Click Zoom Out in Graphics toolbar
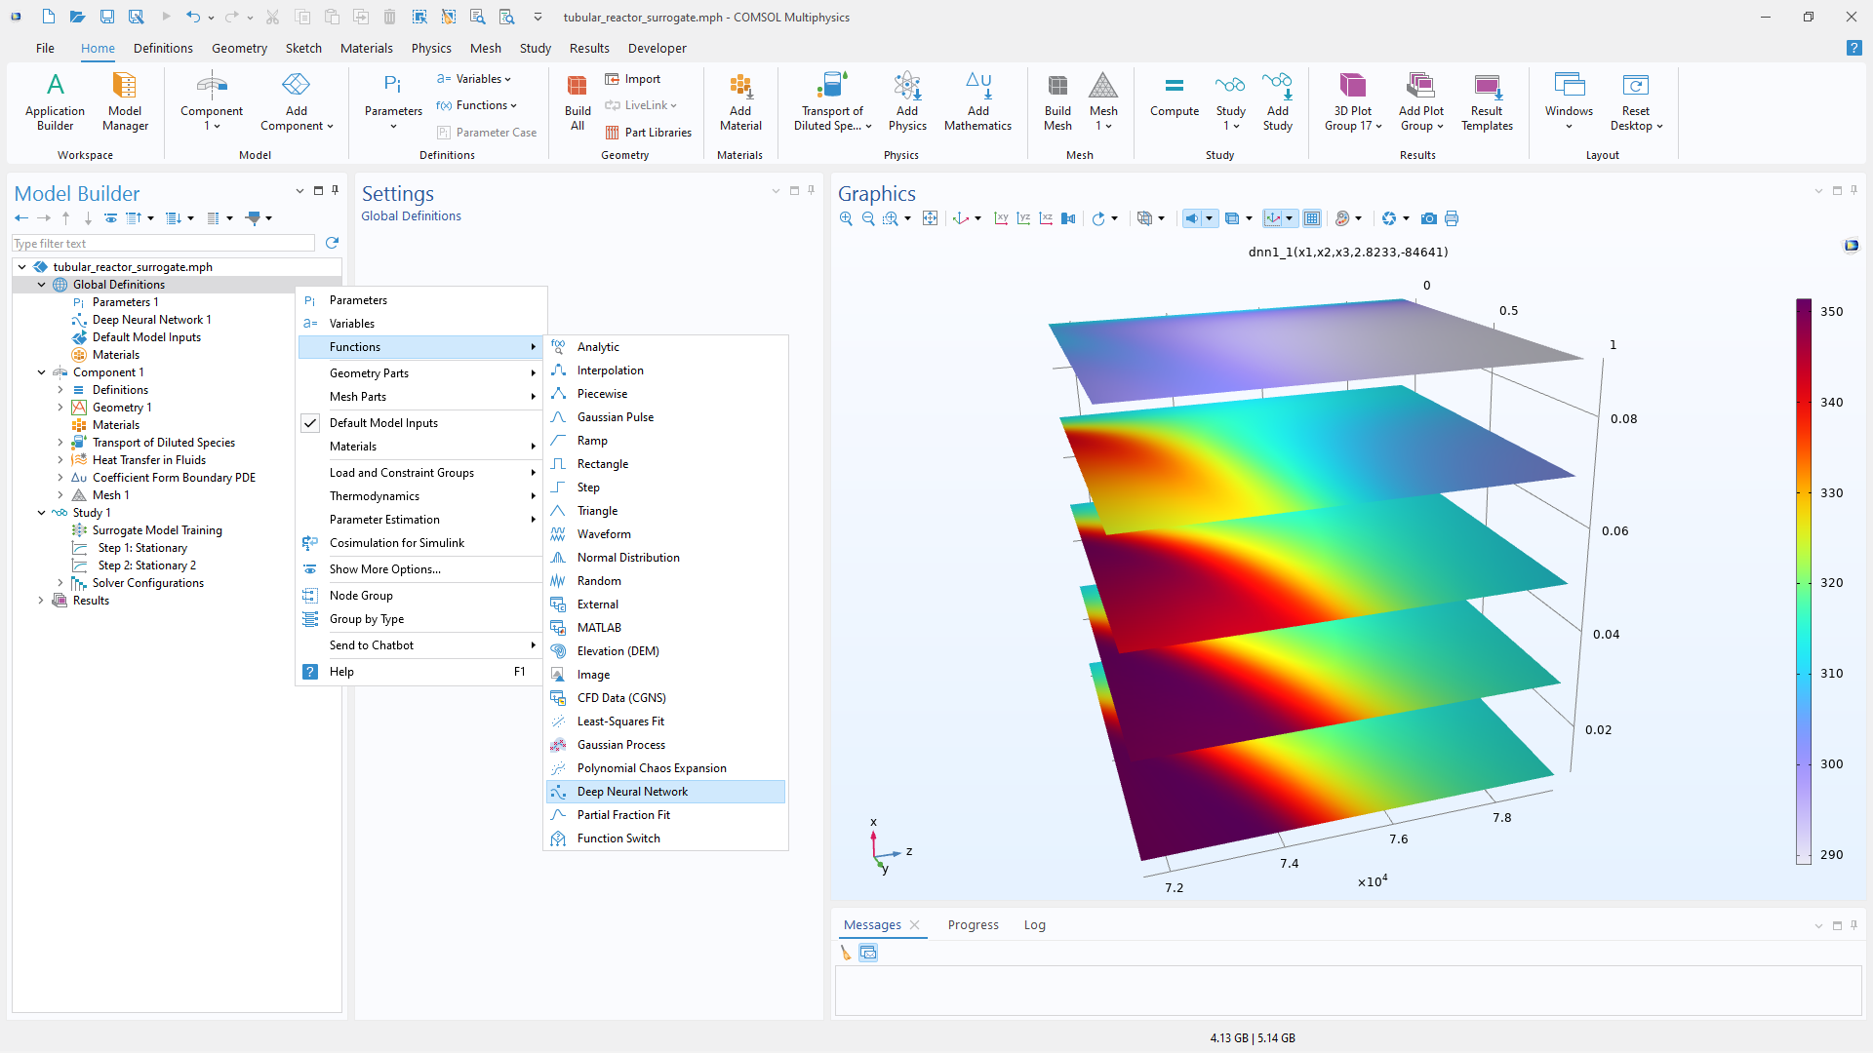Screen dimensions: 1873x1053 tap(868, 218)
